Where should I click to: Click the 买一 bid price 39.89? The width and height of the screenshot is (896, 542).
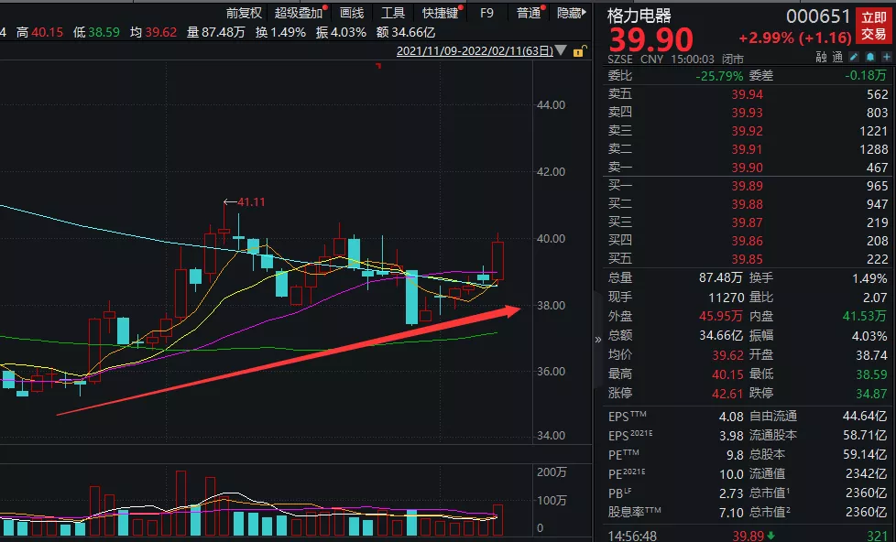pos(747,186)
